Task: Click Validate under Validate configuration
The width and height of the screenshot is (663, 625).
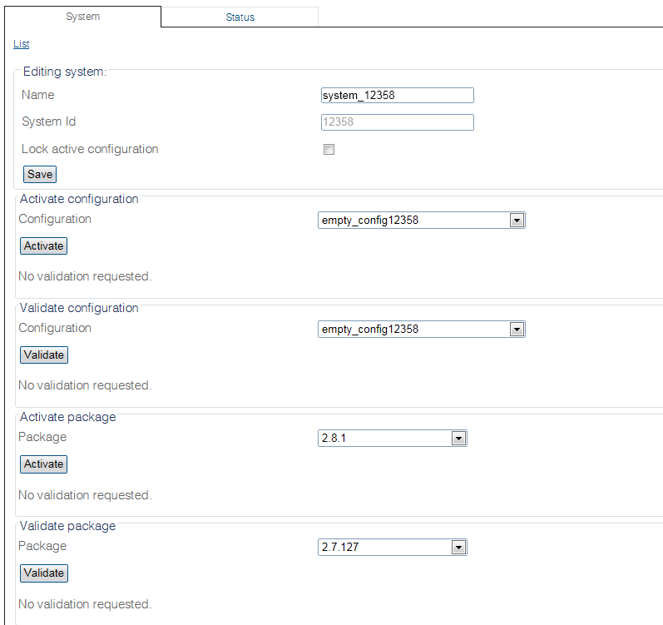Action: click(43, 355)
